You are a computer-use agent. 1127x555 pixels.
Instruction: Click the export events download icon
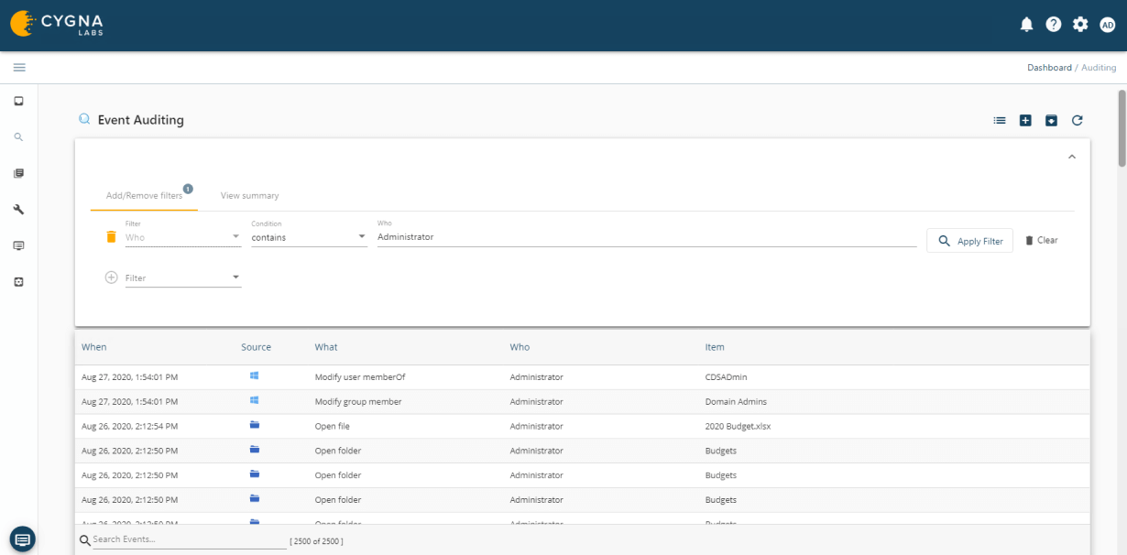coord(1051,119)
